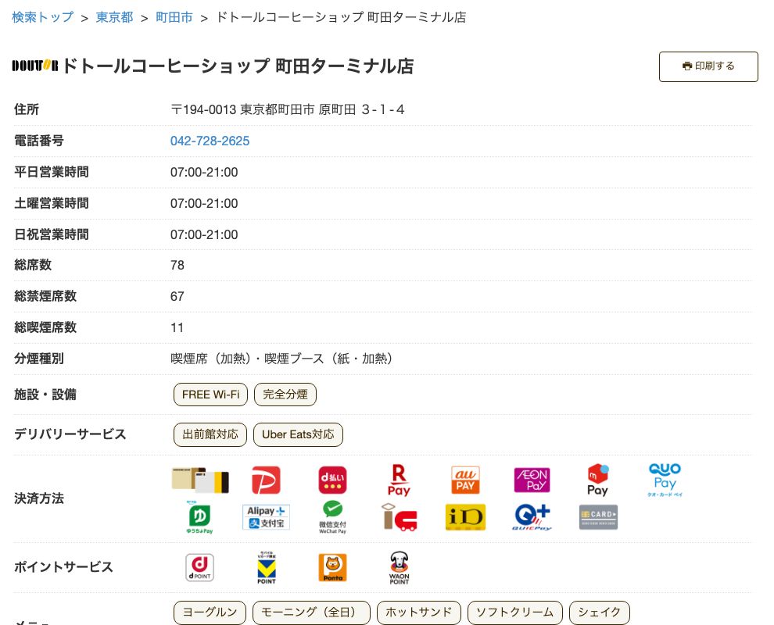This screenshot has height=625, width=774.
Task: Open the 検索トップ breadcrumb link
Action: [42, 17]
